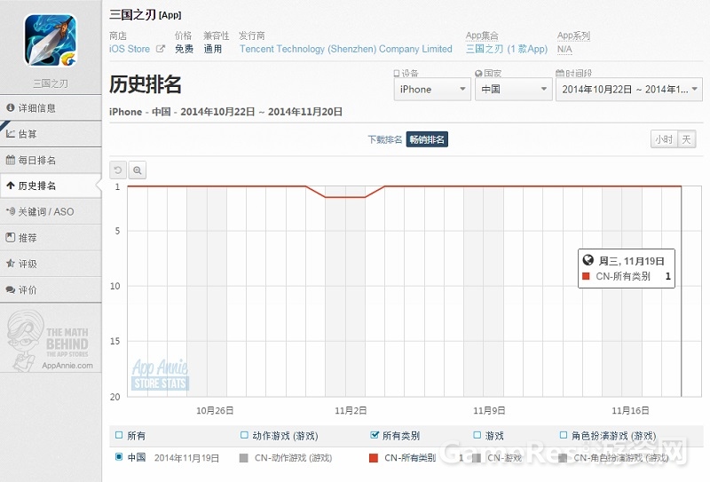Switch to the 下载排名 tab
This screenshot has height=482, width=710.
(x=385, y=139)
